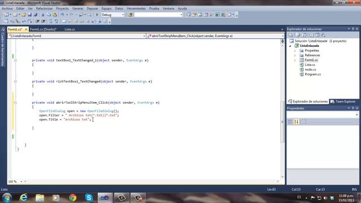361x203 pixels.
Task: Open the Archivo menu
Action: (x=7, y=8)
